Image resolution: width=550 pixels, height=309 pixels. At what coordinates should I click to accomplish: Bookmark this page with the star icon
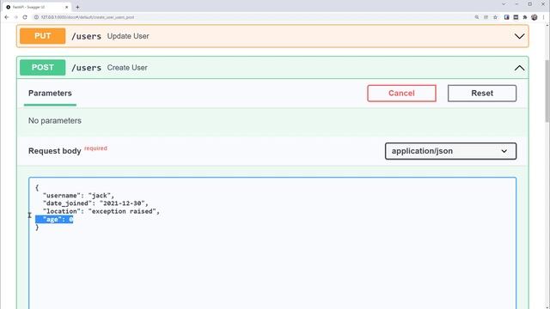[495, 17]
